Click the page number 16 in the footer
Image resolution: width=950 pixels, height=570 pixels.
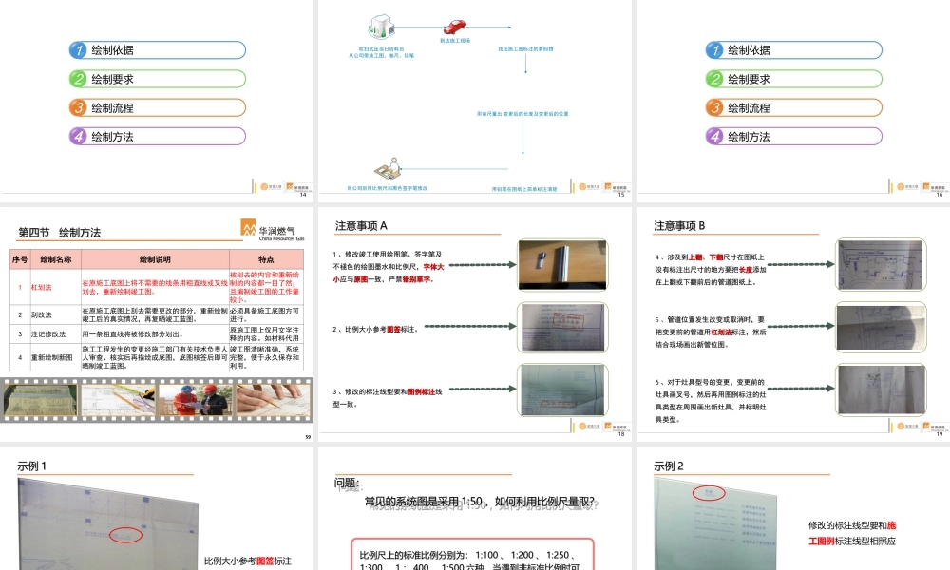coord(938,197)
